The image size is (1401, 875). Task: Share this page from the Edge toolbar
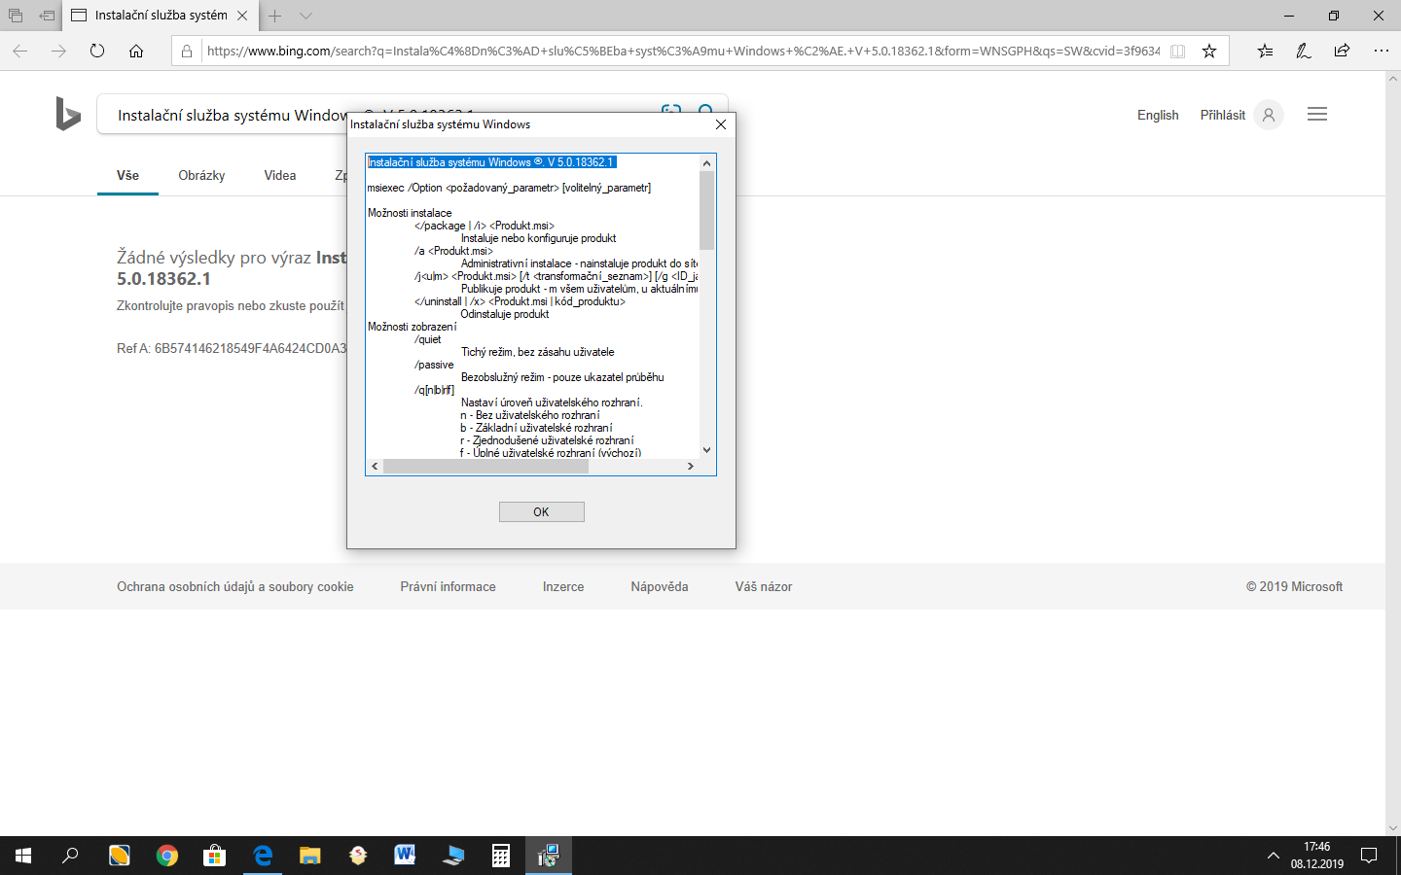[1343, 51]
